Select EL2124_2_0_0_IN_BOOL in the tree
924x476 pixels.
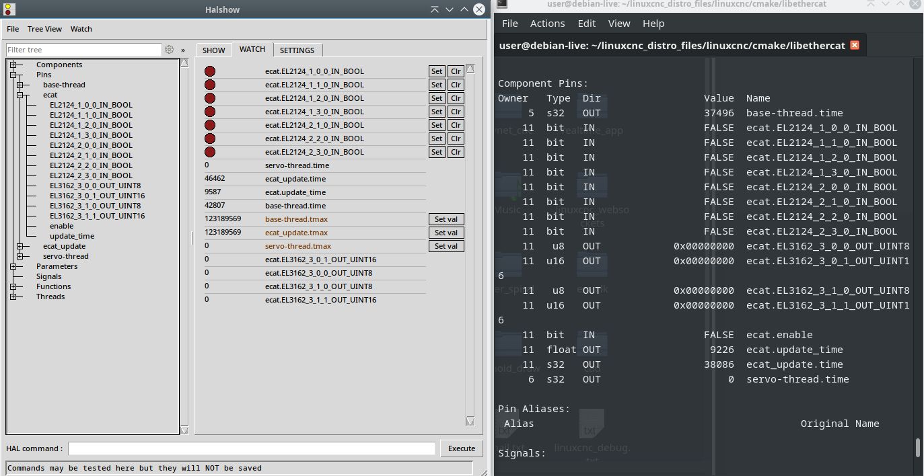(91, 145)
